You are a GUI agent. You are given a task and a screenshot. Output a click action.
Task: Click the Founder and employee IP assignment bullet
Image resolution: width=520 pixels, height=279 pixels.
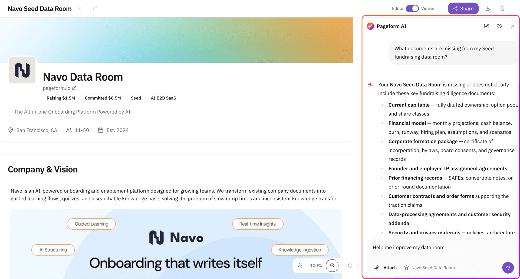click(x=448, y=168)
